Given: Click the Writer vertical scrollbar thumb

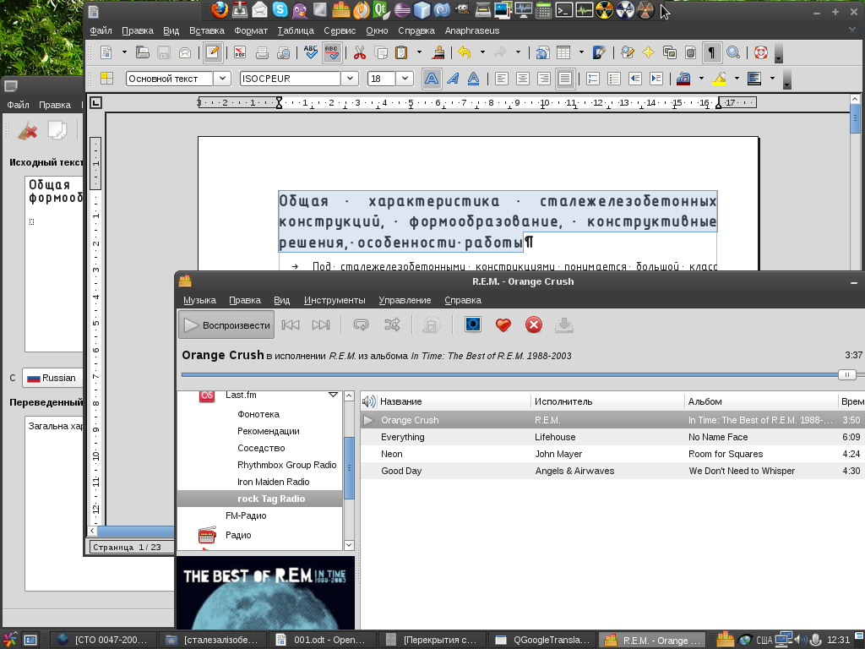Looking at the screenshot, I should pyautogui.click(x=855, y=119).
